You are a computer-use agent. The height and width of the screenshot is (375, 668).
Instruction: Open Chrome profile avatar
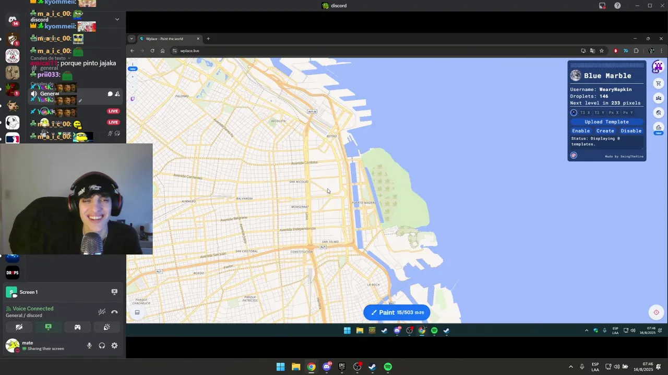tap(651, 51)
